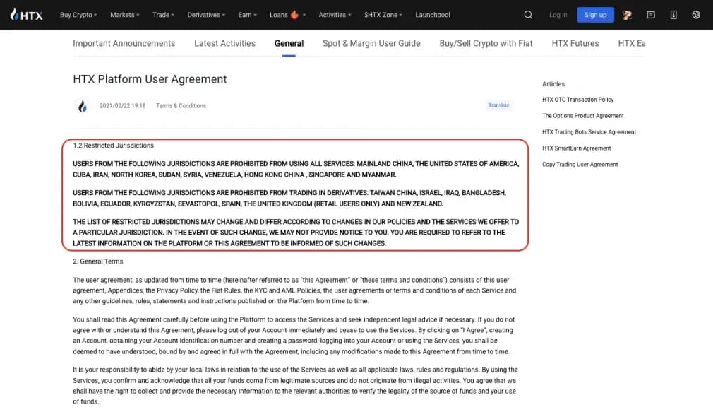Image resolution: width=713 pixels, height=412 pixels.
Task: Open the globe language selector icon
Action: (696, 15)
